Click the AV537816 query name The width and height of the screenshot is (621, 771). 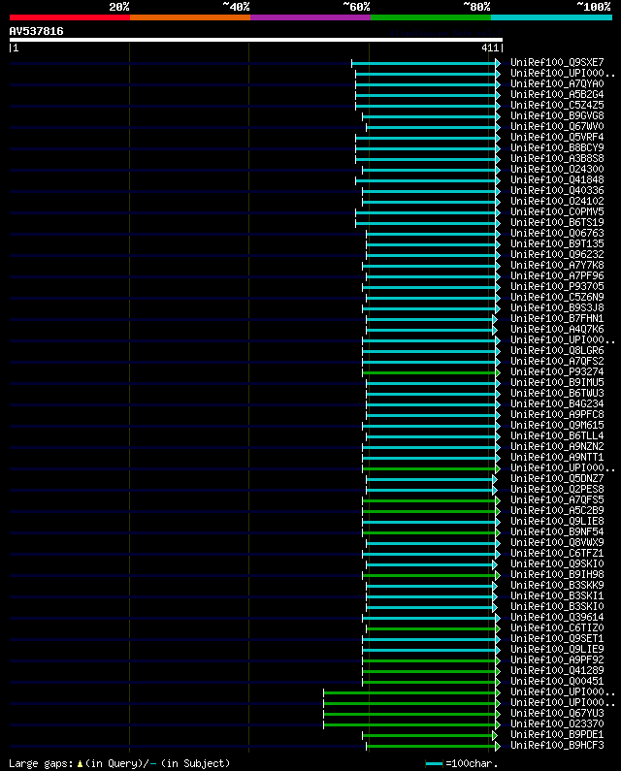[x=37, y=31]
